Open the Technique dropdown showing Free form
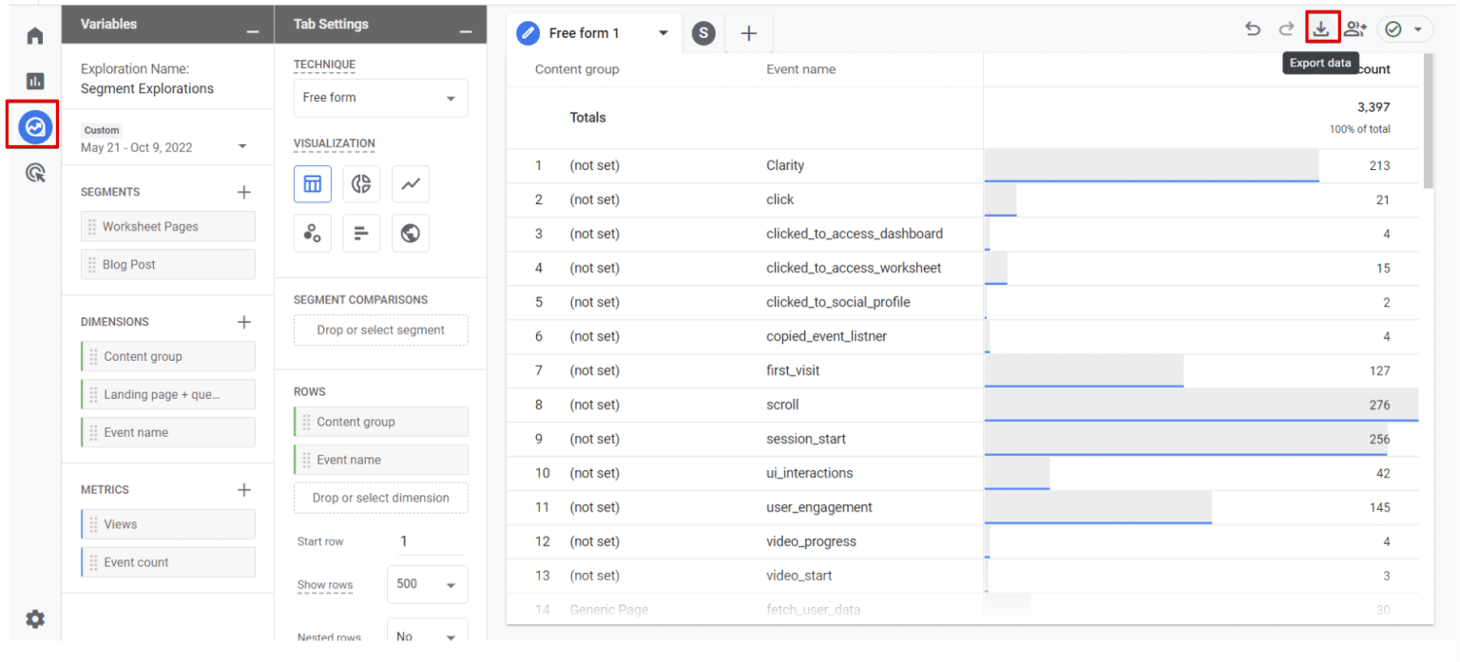This screenshot has width=1460, height=662. coord(380,97)
